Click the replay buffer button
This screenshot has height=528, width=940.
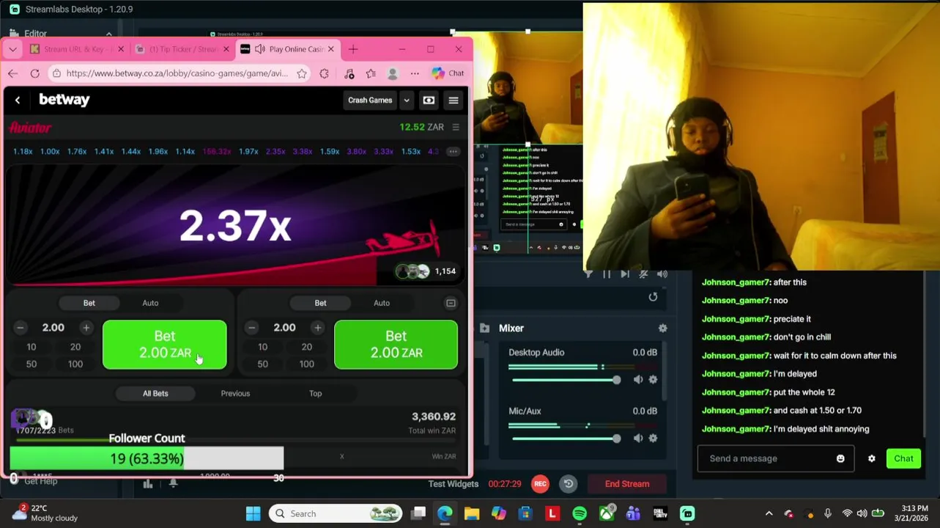pyautogui.click(x=569, y=484)
